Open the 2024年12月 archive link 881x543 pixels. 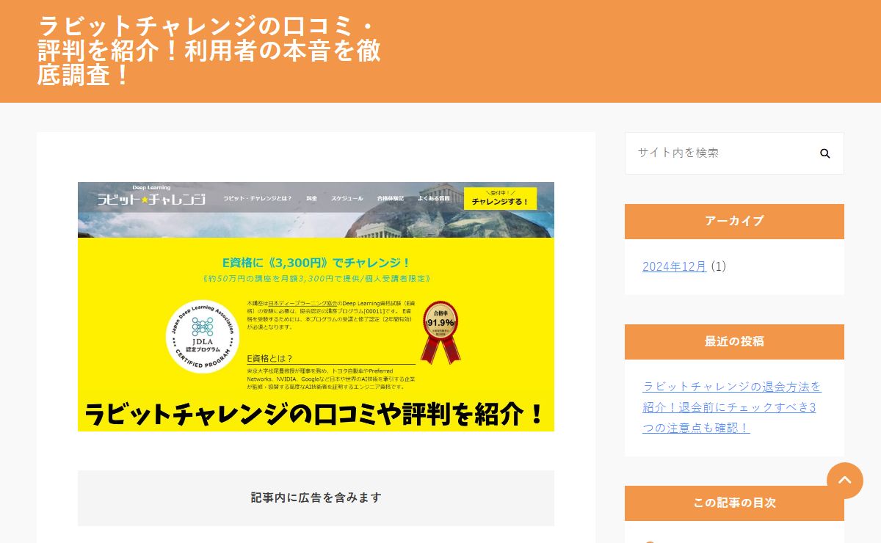674,266
